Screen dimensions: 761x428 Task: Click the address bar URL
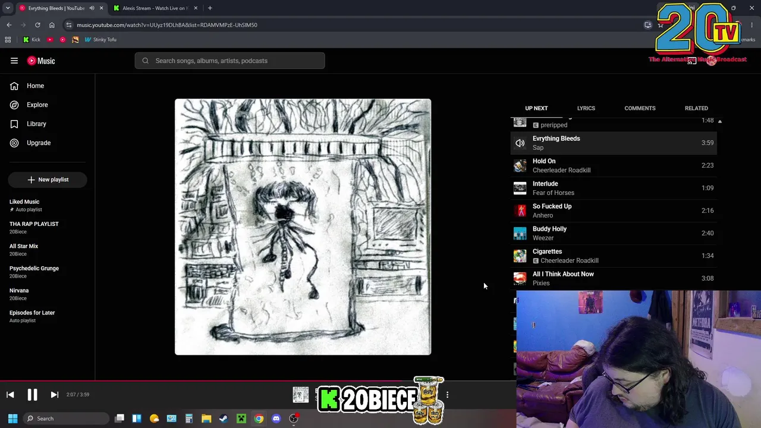(x=167, y=25)
